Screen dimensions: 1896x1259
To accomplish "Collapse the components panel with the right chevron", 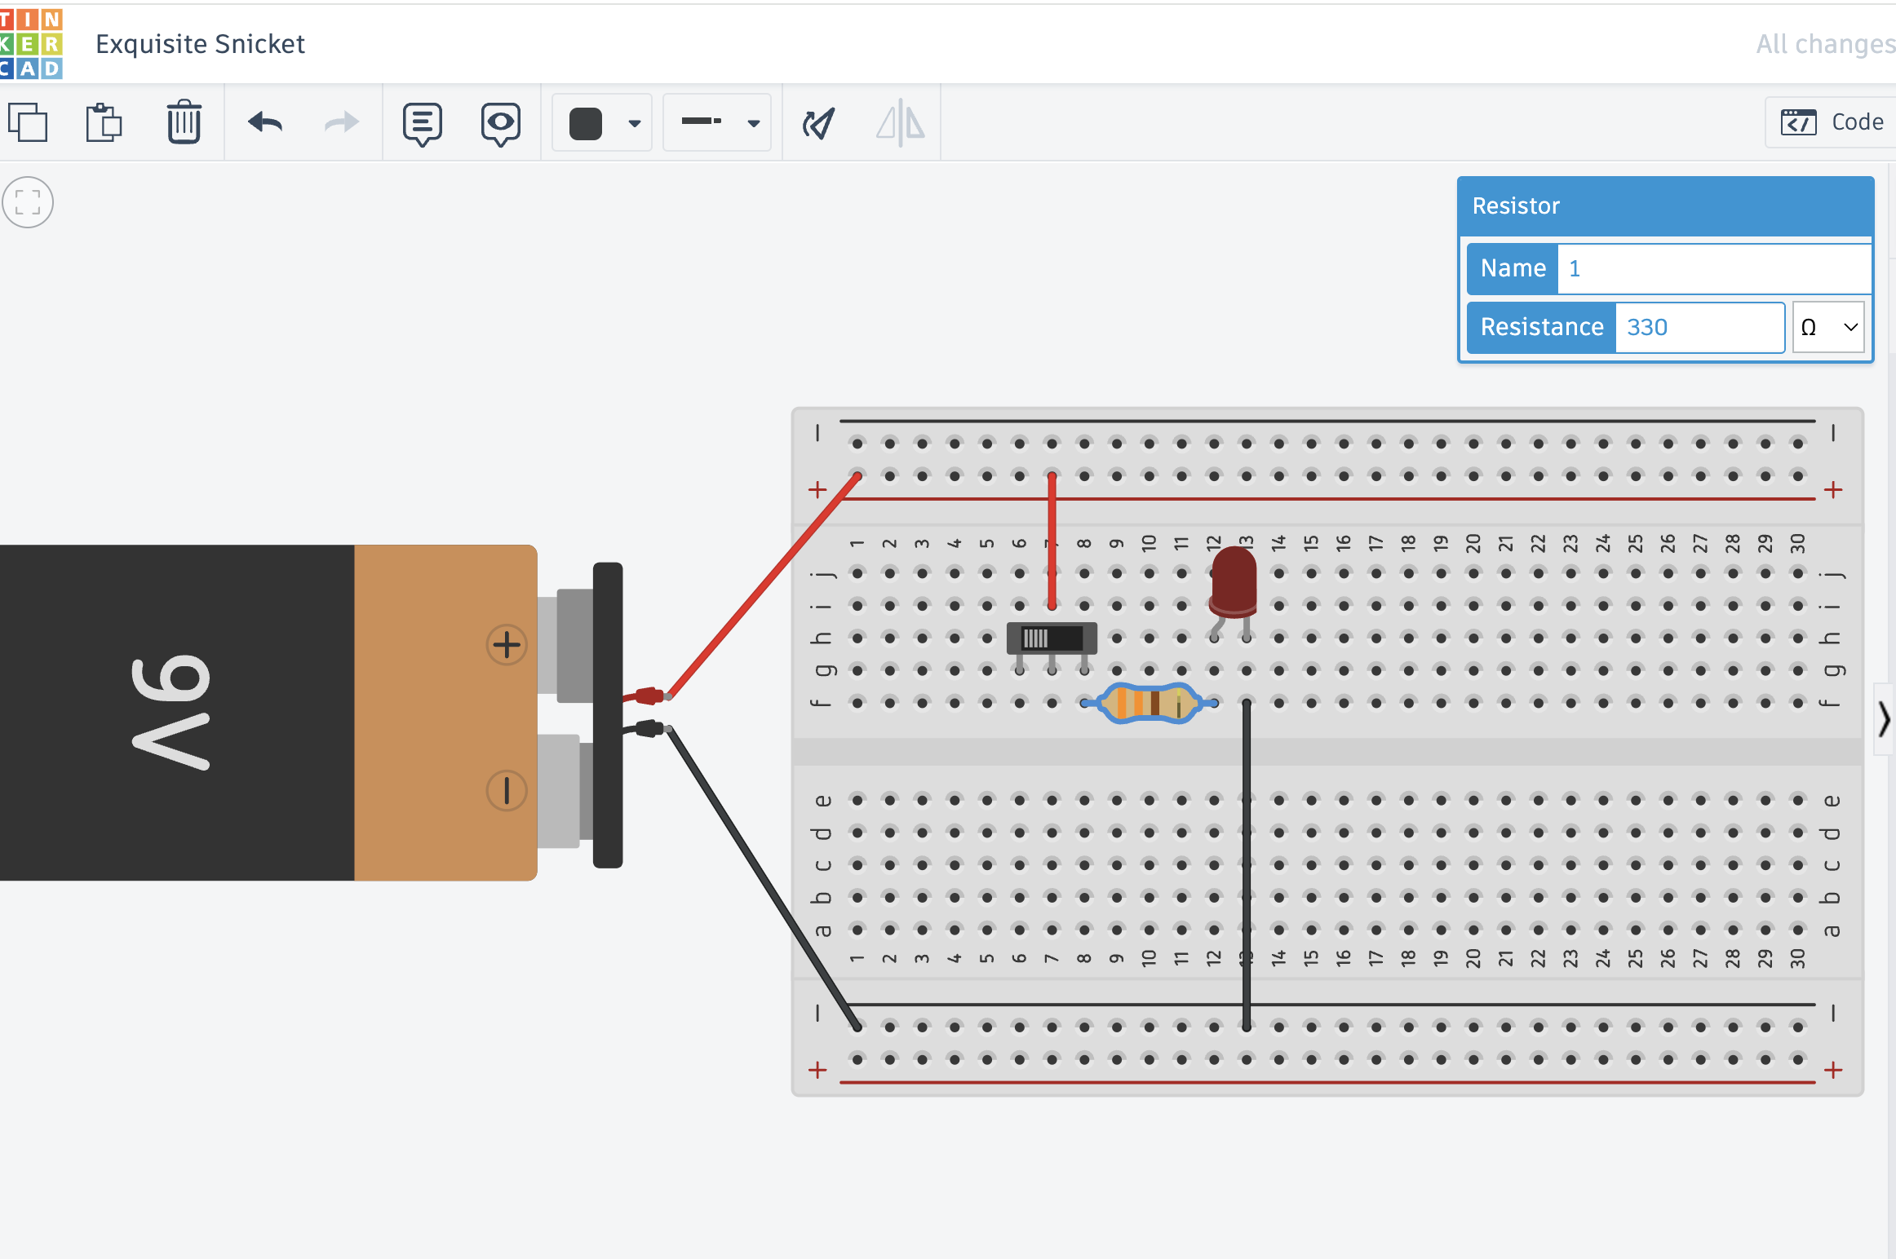I will coord(1883,719).
